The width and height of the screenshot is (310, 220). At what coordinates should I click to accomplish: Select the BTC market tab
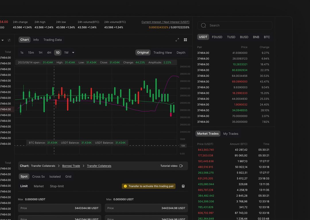coord(267,37)
